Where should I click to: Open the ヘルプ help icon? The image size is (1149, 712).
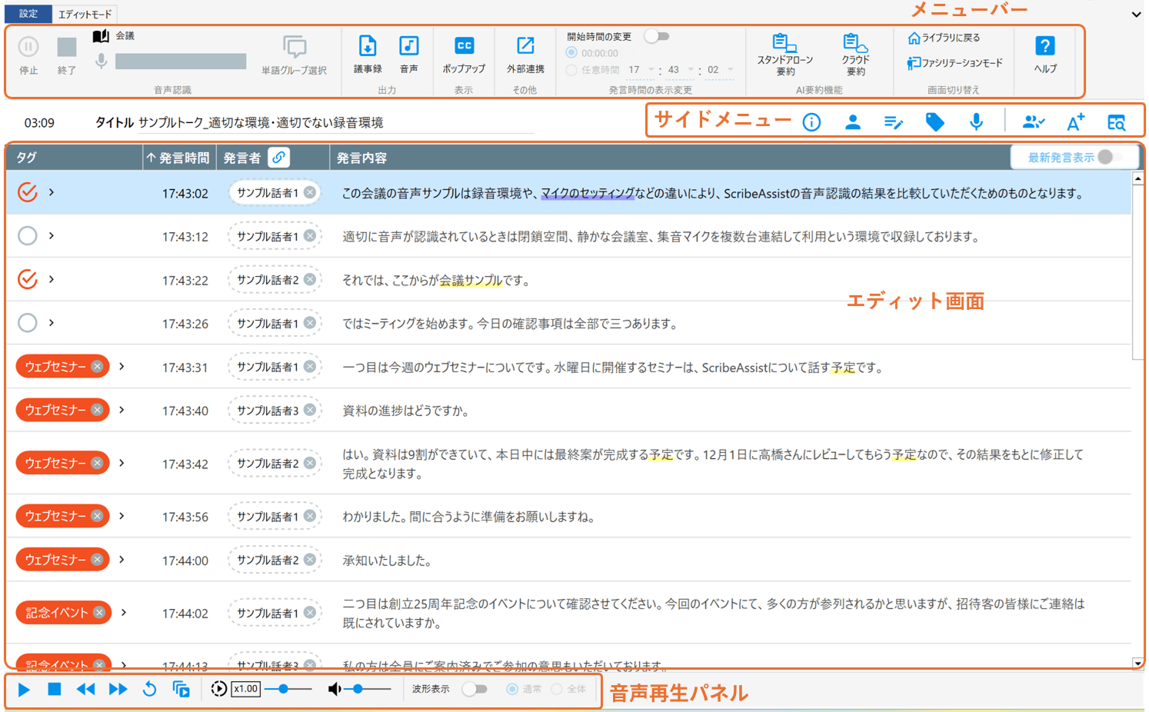pyautogui.click(x=1044, y=47)
